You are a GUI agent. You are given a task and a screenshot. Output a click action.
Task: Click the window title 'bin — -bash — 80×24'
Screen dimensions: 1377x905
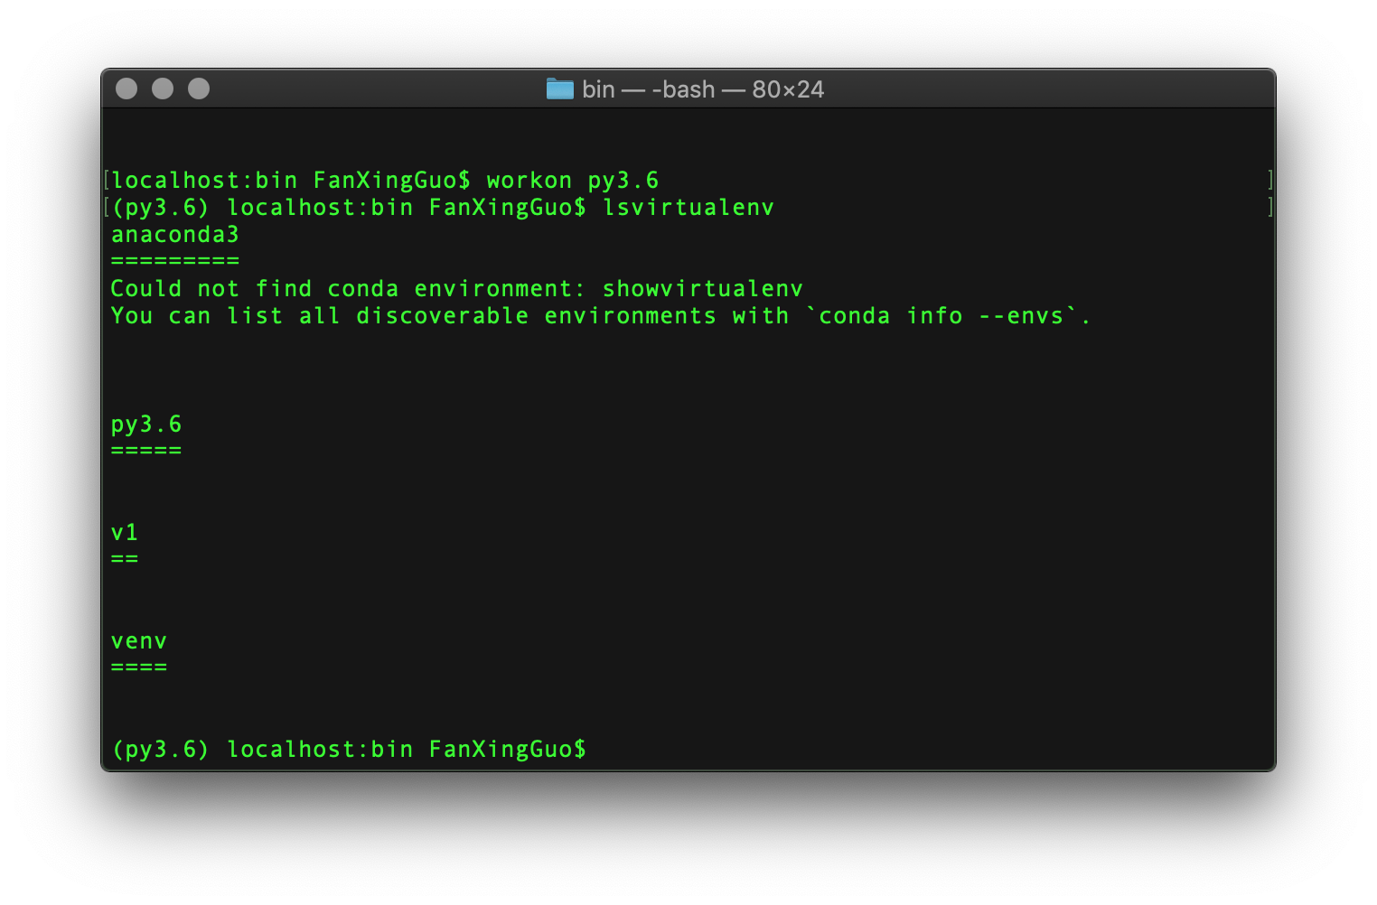703,89
